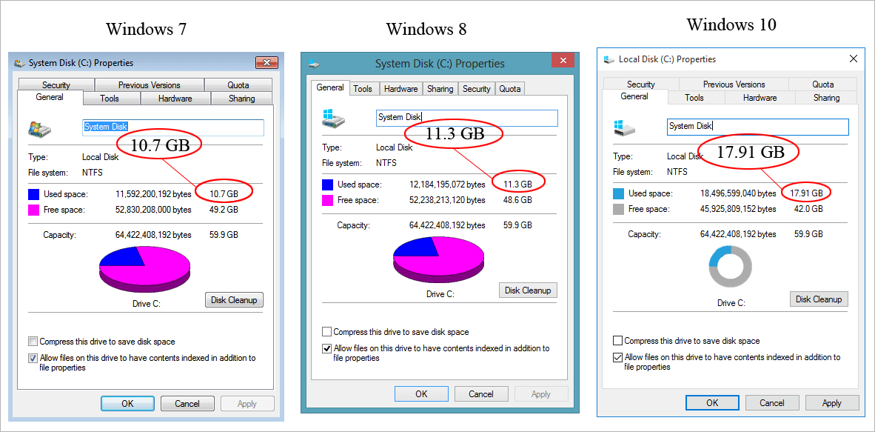875x432 pixels.
Task: Click Cancel in Windows 10 dialog
Action: coord(772,403)
